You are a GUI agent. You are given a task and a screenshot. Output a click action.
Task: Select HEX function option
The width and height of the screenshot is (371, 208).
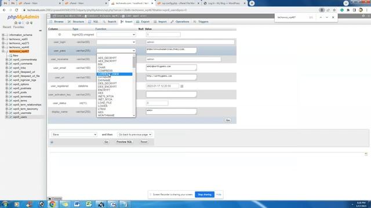pos(100,93)
